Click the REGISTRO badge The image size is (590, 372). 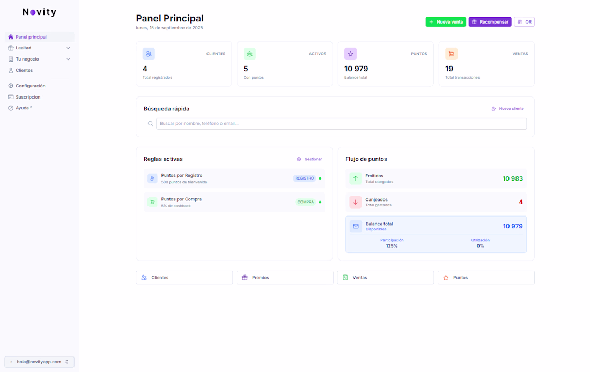click(x=305, y=178)
